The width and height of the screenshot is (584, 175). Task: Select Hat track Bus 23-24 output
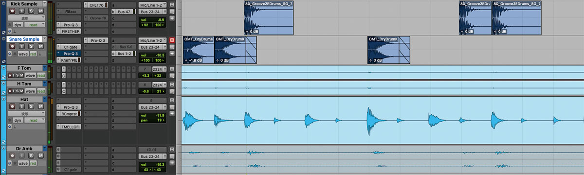(152, 107)
